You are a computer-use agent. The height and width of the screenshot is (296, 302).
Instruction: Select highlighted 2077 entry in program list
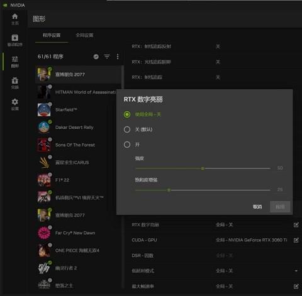click(78, 74)
